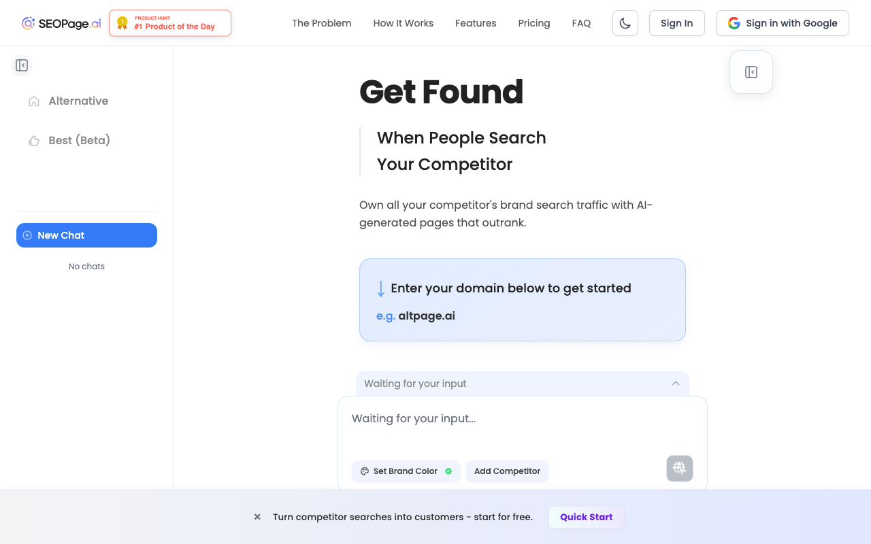Dismiss the bottom promo banner with the X
The image size is (871, 544).
pyautogui.click(x=257, y=517)
